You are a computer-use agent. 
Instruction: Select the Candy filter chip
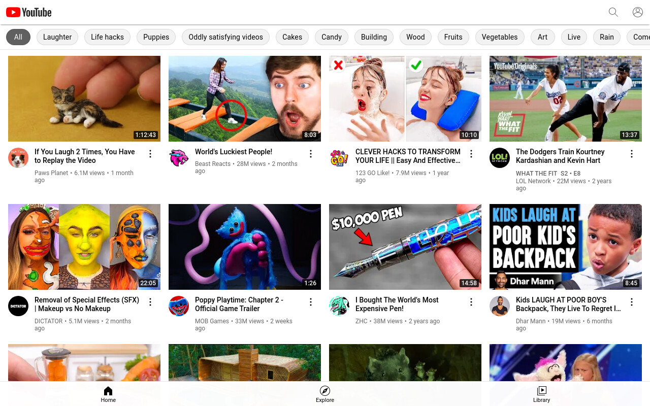point(332,37)
